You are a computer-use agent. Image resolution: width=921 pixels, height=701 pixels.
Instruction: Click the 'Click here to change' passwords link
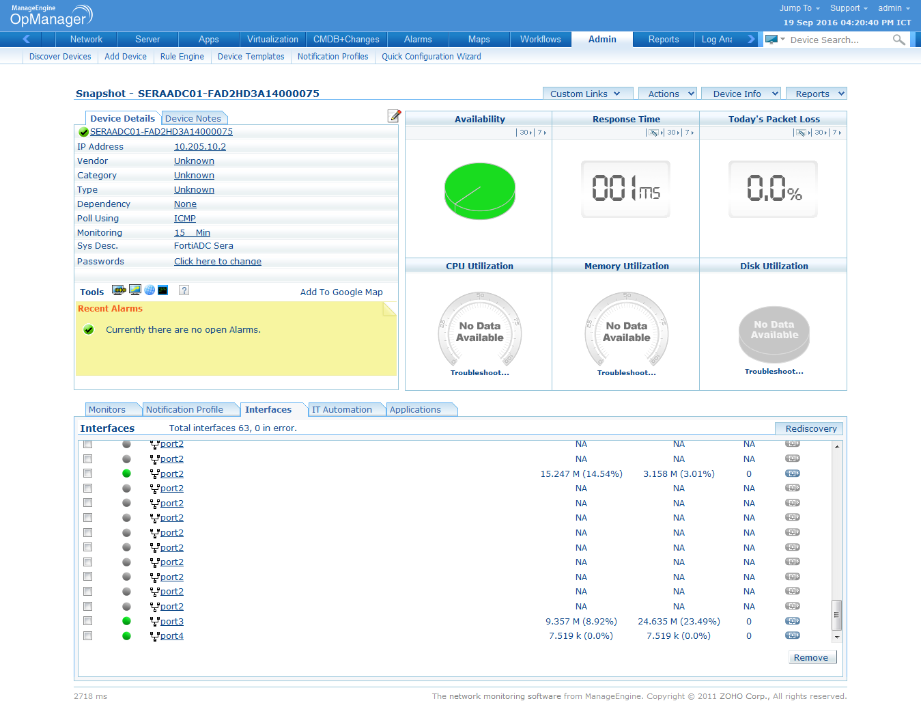click(217, 262)
